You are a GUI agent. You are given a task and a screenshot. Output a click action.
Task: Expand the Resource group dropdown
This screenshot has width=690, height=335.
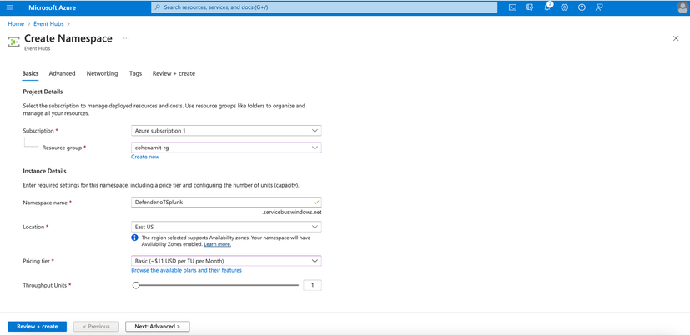click(226, 147)
